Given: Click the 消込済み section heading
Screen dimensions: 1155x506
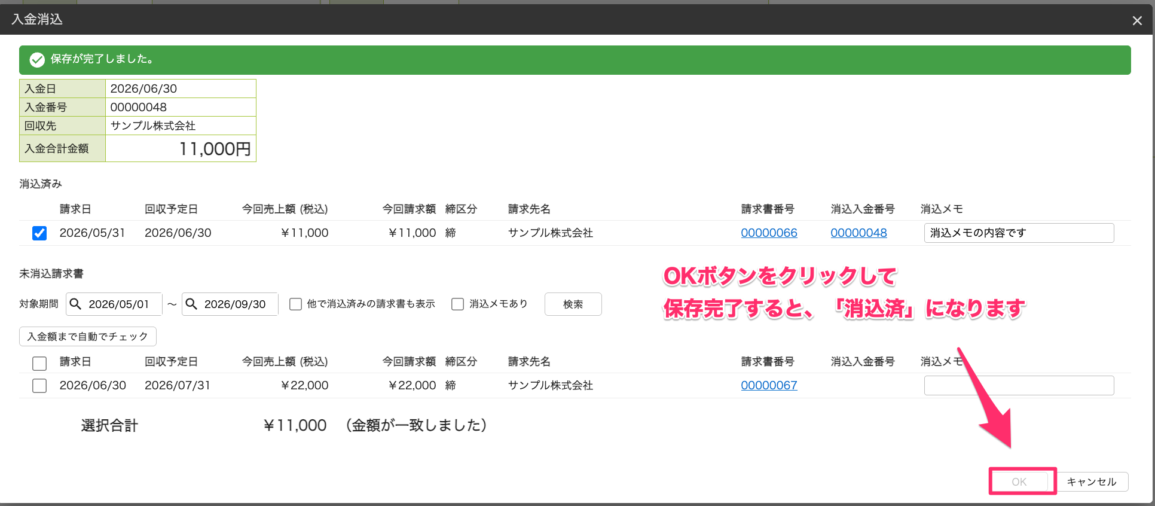Looking at the screenshot, I should click(x=41, y=184).
